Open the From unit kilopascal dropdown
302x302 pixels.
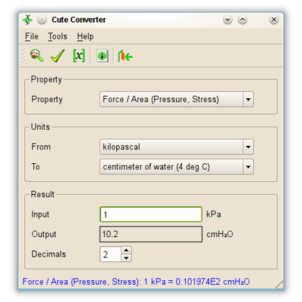click(177, 146)
